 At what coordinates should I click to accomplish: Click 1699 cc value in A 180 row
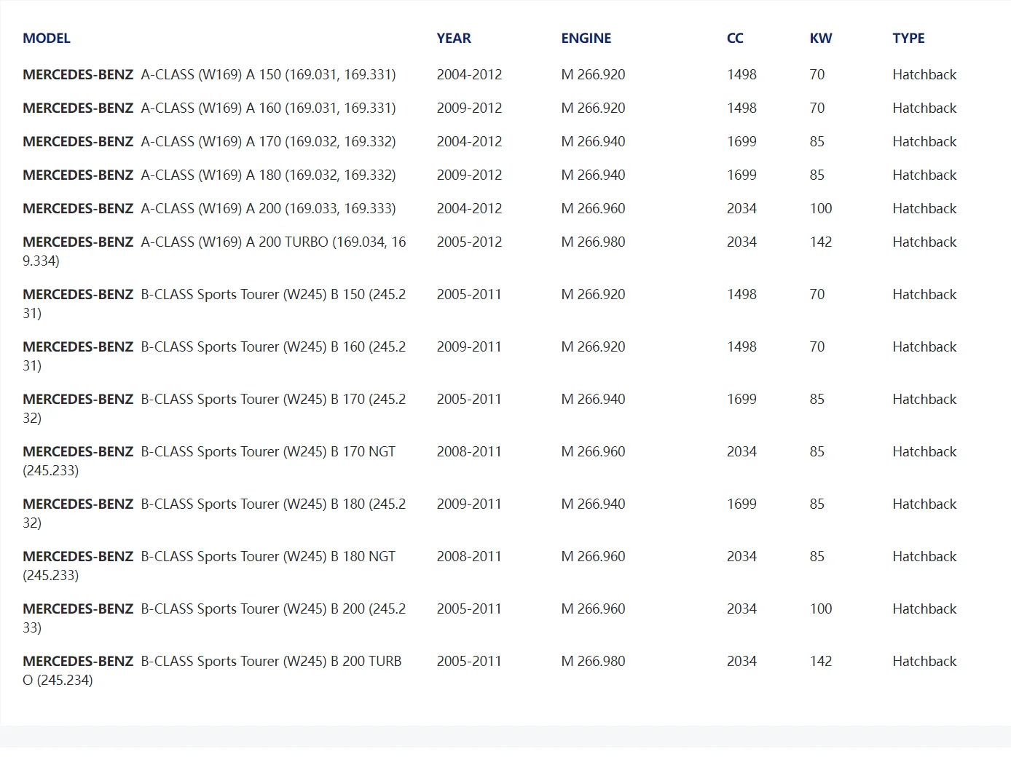[x=741, y=175]
